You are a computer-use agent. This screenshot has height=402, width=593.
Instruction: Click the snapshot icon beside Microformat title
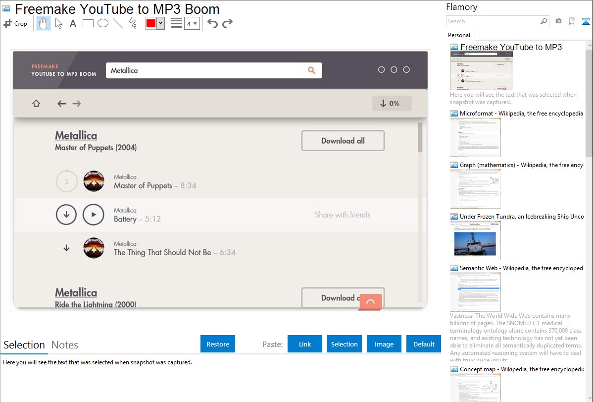454,114
